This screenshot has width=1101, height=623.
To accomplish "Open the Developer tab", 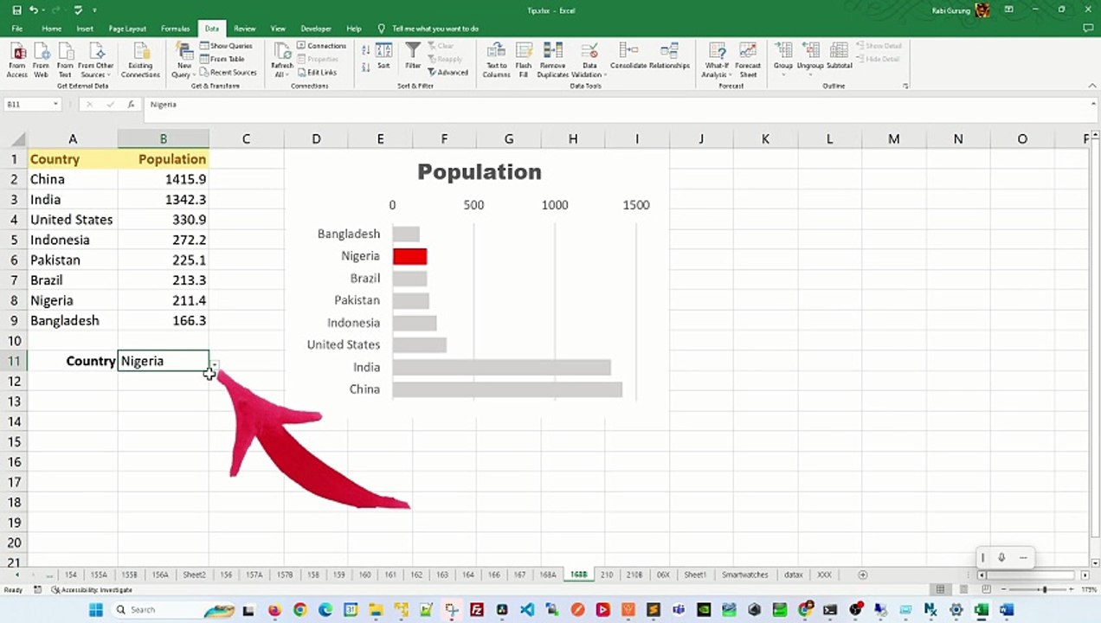I will (x=316, y=29).
